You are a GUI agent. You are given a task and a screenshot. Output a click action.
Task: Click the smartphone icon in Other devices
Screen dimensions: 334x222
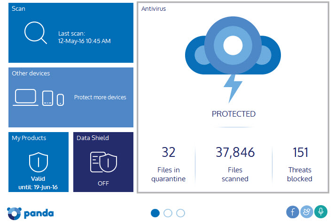tap(60, 100)
